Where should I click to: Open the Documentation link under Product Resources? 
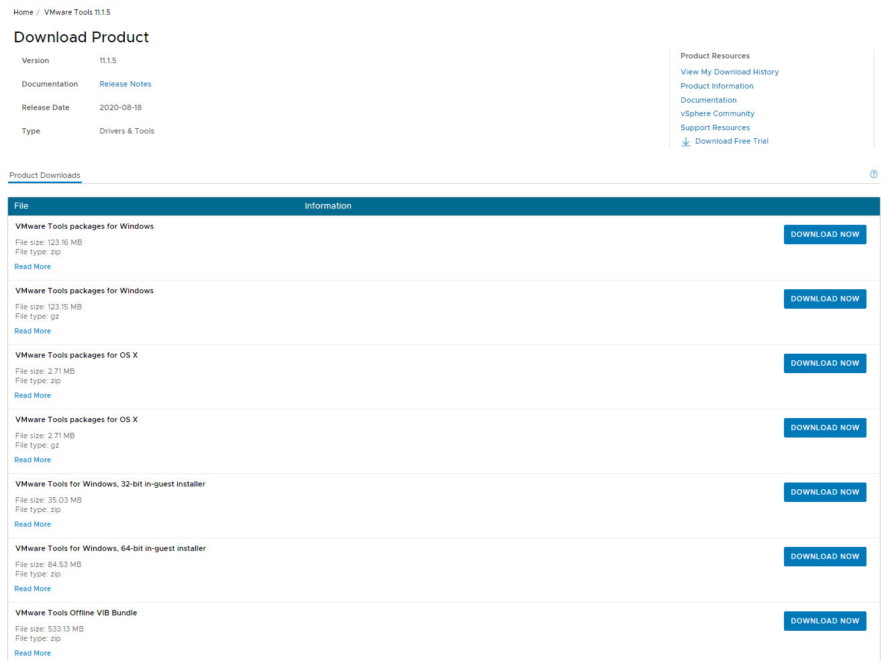[x=709, y=100]
